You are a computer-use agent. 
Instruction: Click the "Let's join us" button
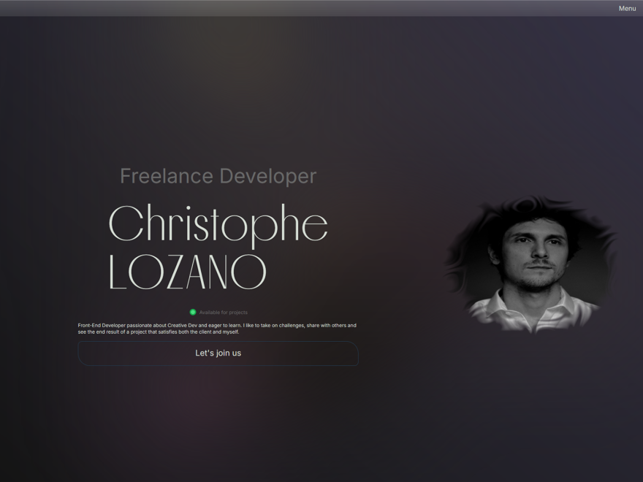click(218, 353)
